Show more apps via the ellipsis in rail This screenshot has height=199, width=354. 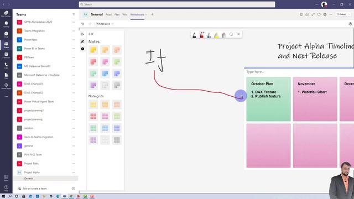coord(6,96)
